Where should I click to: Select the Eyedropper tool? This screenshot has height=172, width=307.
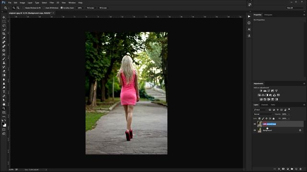coord(4,38)
